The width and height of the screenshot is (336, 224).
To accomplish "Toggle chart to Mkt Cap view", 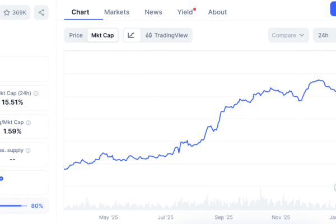I will [102, 35].
